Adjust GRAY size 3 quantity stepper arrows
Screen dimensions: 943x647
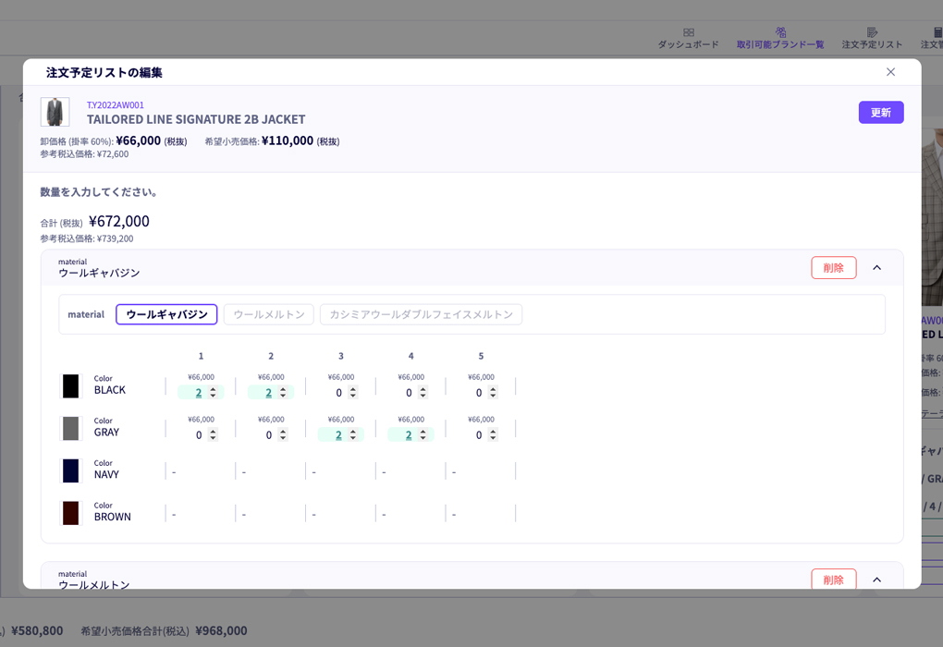353,434
